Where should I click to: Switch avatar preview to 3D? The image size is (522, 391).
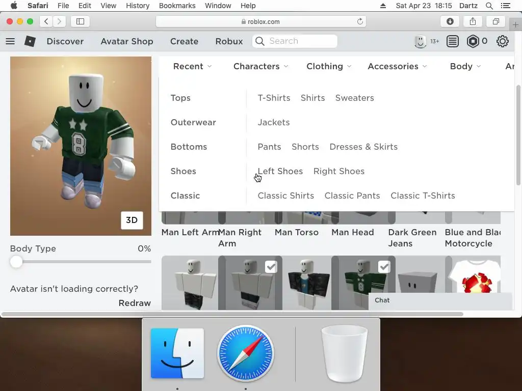132,220
